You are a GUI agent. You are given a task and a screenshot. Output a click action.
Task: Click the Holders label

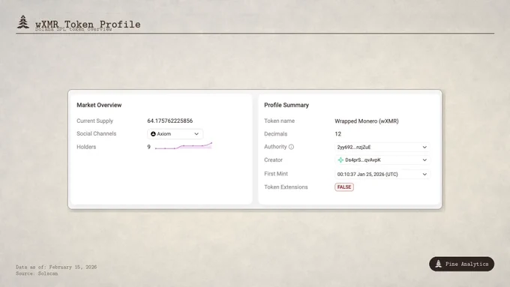click(86, 147)
